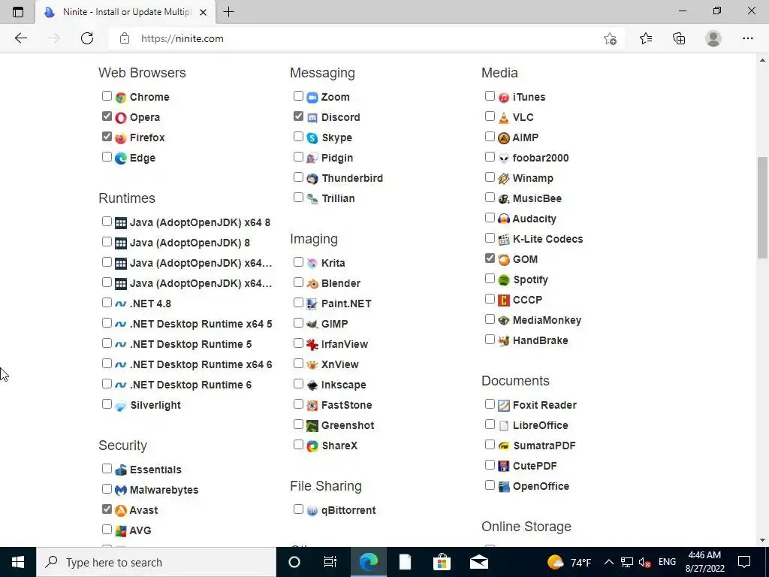Click the qBittorrent icon
Viewport: 769px width, 577px height.
pyautogui.click(x=312, y=510)
